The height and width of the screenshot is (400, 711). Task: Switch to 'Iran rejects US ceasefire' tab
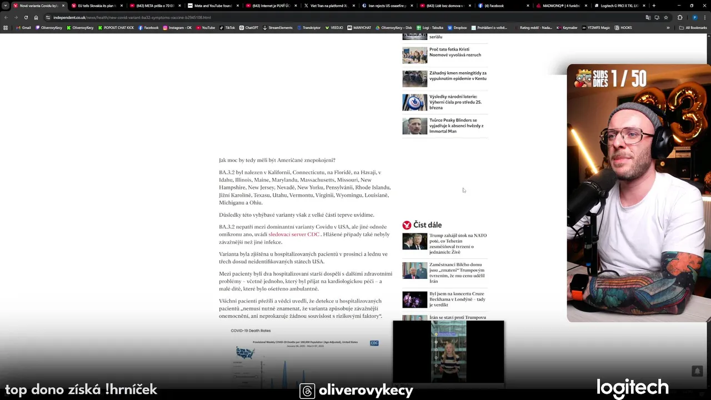tap(388, 6)
